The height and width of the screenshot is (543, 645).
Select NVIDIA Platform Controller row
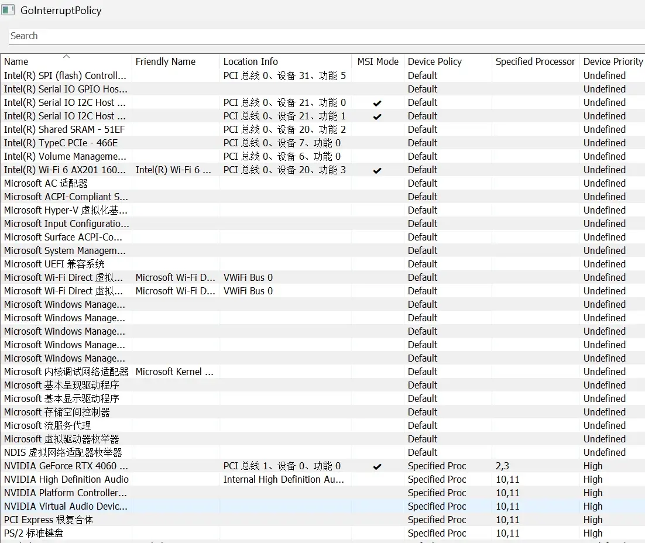click(x=322, y=493)
